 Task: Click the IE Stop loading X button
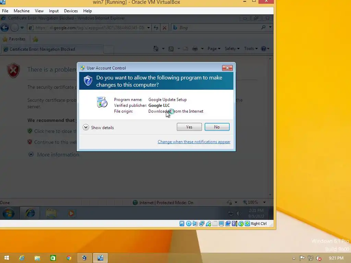[x=164, y=28]
